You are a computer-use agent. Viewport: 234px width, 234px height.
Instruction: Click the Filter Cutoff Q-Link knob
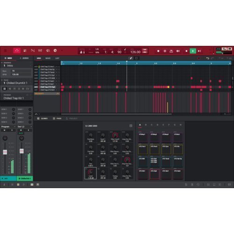[x=115, y=135]
